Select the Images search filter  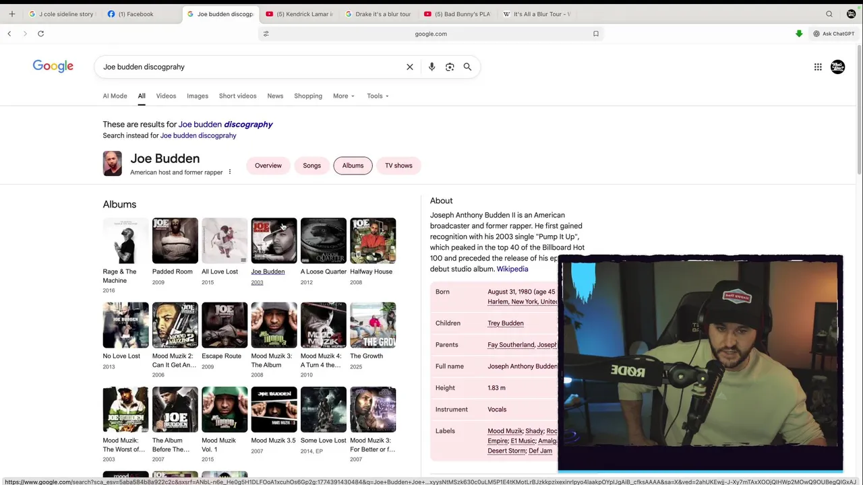pos(198,96)
